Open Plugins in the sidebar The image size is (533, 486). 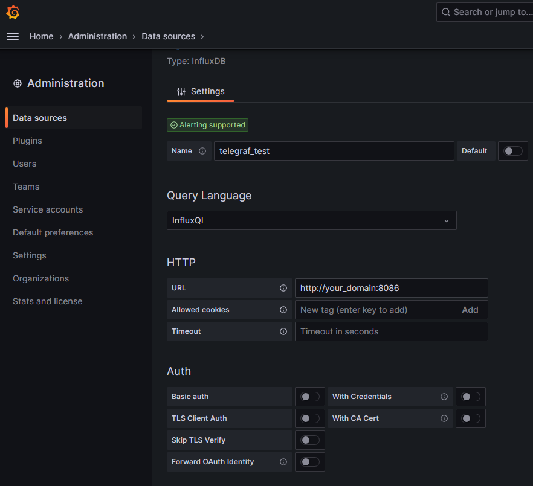point(27,141)
